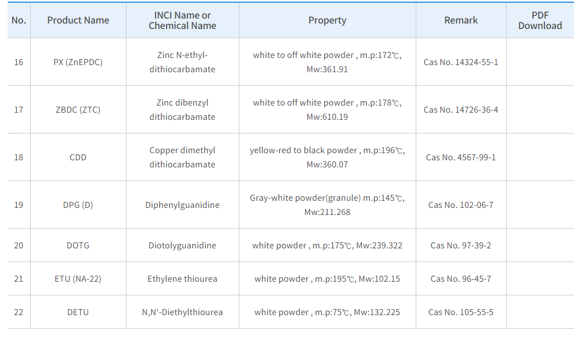Click the Property column header
This screenshot has height=337, width=585.
[x=327, y=20]
